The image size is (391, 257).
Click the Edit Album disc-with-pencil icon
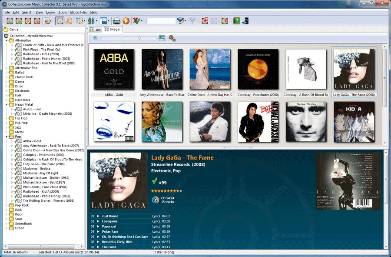point(28,21)
